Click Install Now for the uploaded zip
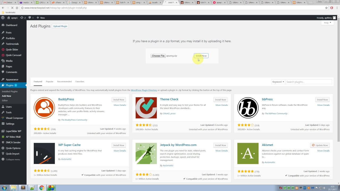The width and height of the screenshot is (340, 191). (201, 56)
